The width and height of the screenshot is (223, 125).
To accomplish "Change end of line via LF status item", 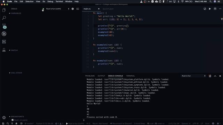I will point(202,124).
